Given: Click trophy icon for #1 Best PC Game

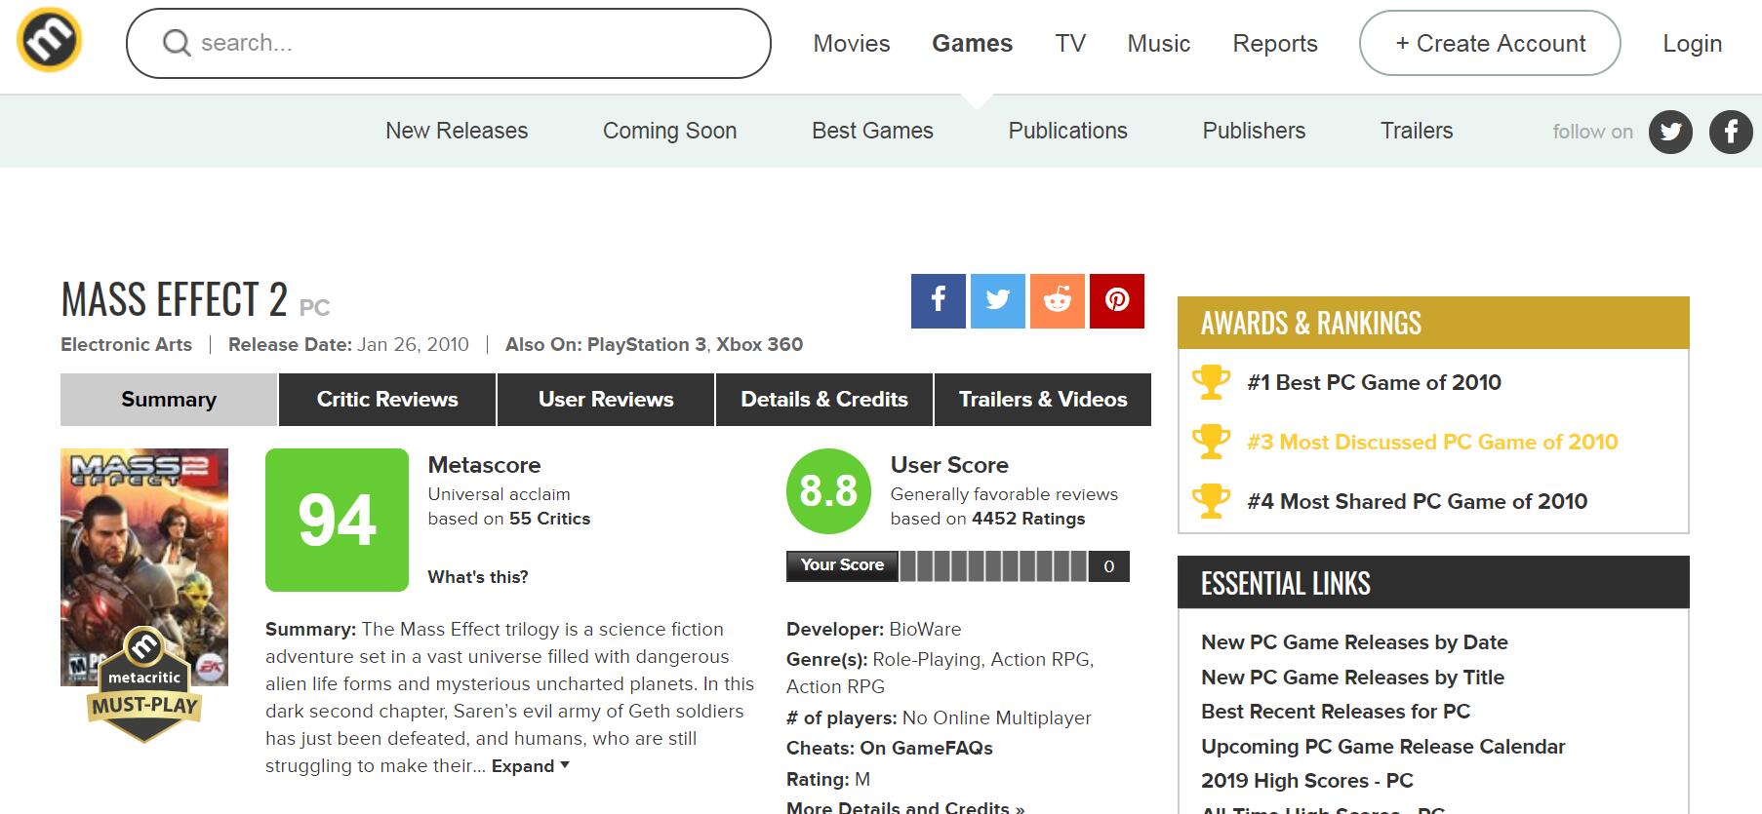Looking at the screenshot, I should [x=1211, y=382].
